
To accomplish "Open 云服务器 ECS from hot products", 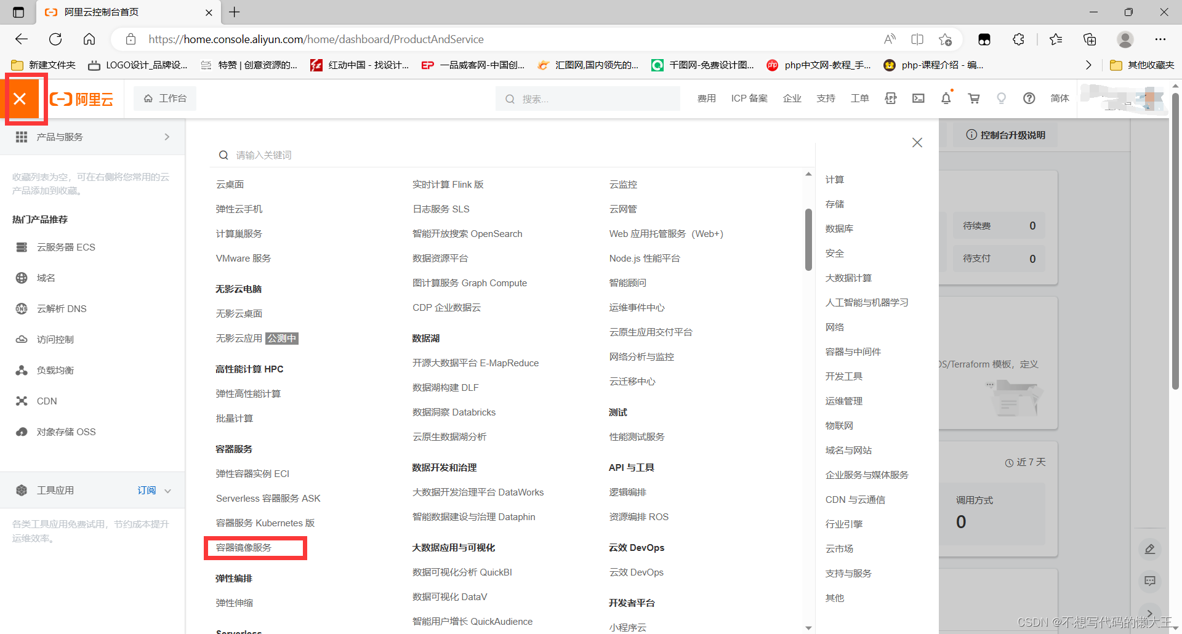I will [66, 247].
